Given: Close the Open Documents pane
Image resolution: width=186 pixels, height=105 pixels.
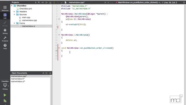Looking at the screenshot, I should pos(50,73).
